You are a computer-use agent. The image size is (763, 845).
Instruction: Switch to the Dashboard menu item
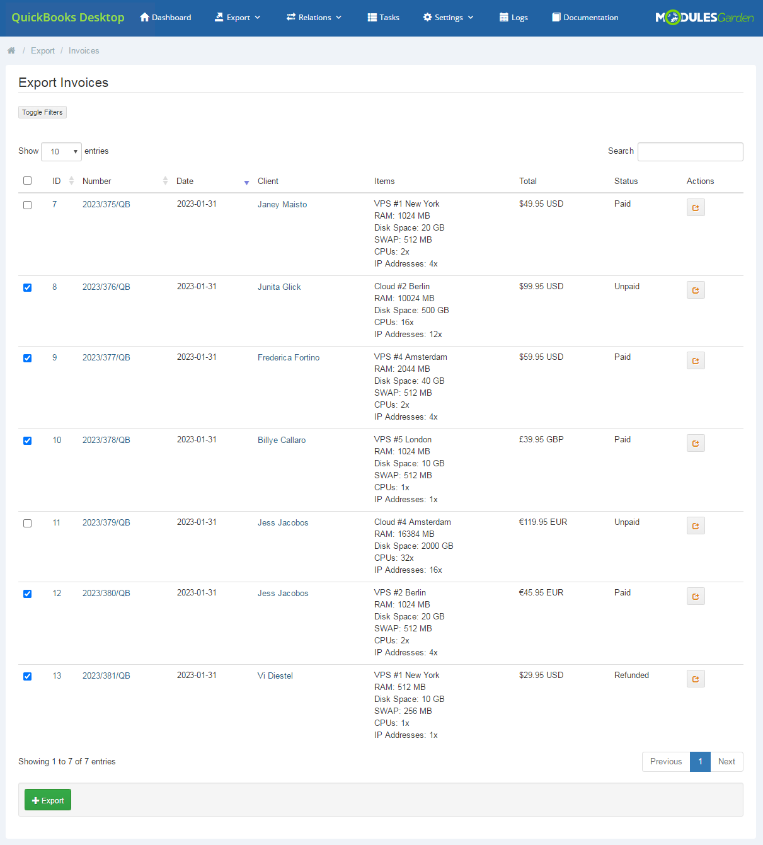pos(165,17)
